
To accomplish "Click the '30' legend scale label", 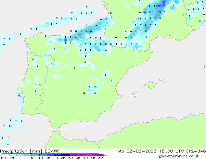I will (71, 158).
